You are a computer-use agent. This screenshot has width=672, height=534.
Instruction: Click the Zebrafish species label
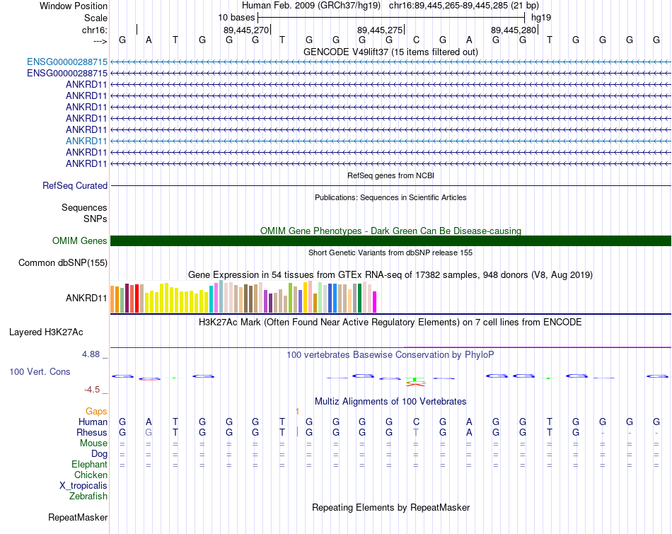click(x=88, y=497)
